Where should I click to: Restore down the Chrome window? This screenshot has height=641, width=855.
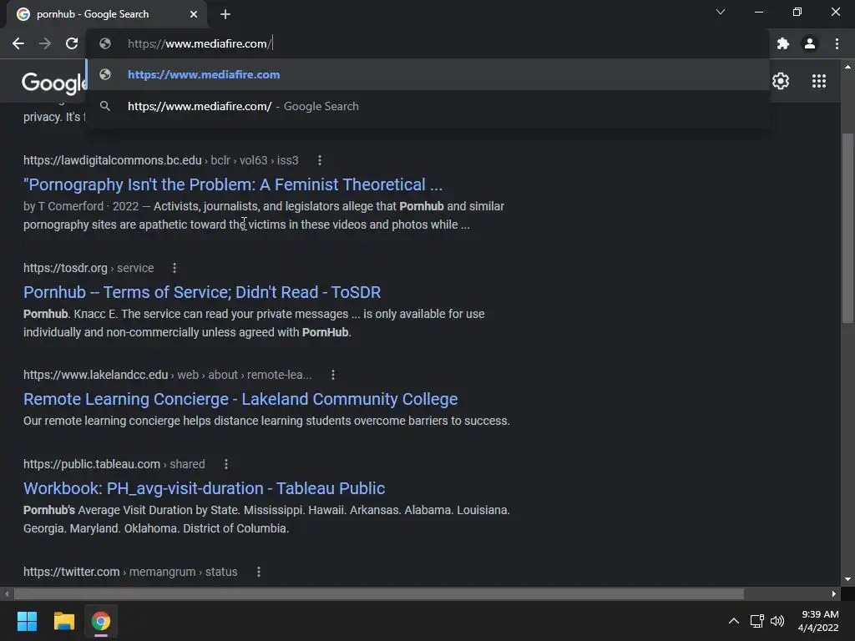click(x=797, y=12)
